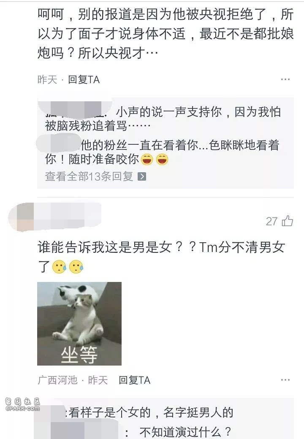304x439 pixels.
Task: Click the 广西河池 location label
Action: click(57, 380)
